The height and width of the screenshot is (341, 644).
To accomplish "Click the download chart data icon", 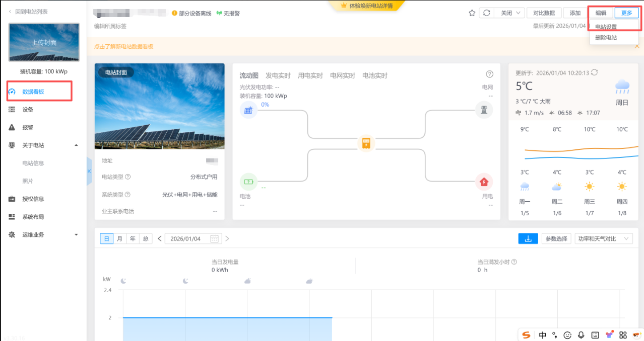I will pos(528,238).
